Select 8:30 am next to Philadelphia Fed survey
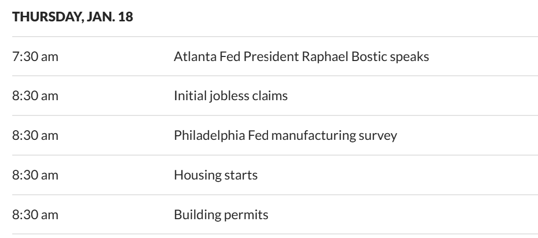538x238 pixels. point(35,136)
